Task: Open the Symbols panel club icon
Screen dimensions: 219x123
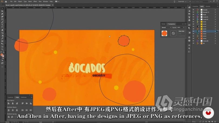Action: click(x=189, y=20)
